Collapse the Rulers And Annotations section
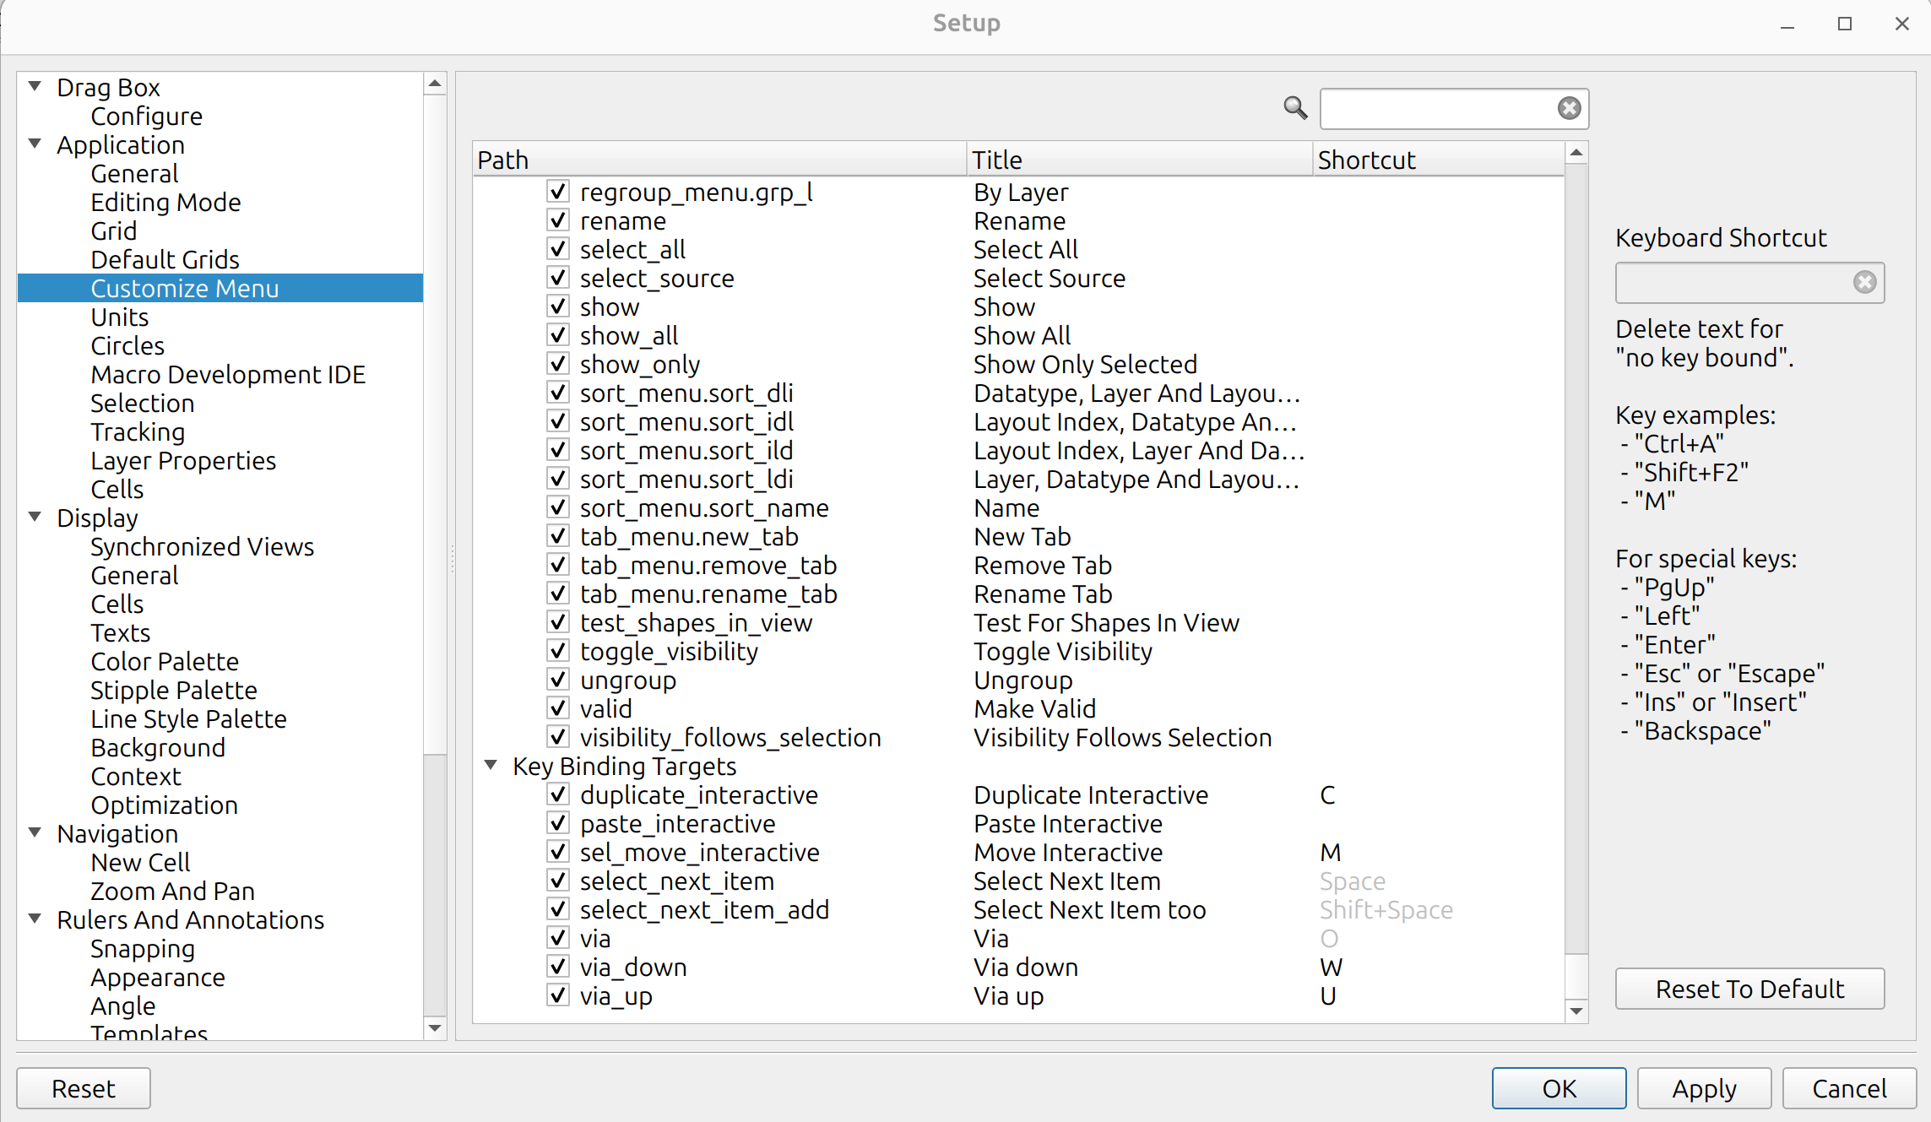Image resolution: width=1931 pixels, height=1122 pixels. (35, 919)
